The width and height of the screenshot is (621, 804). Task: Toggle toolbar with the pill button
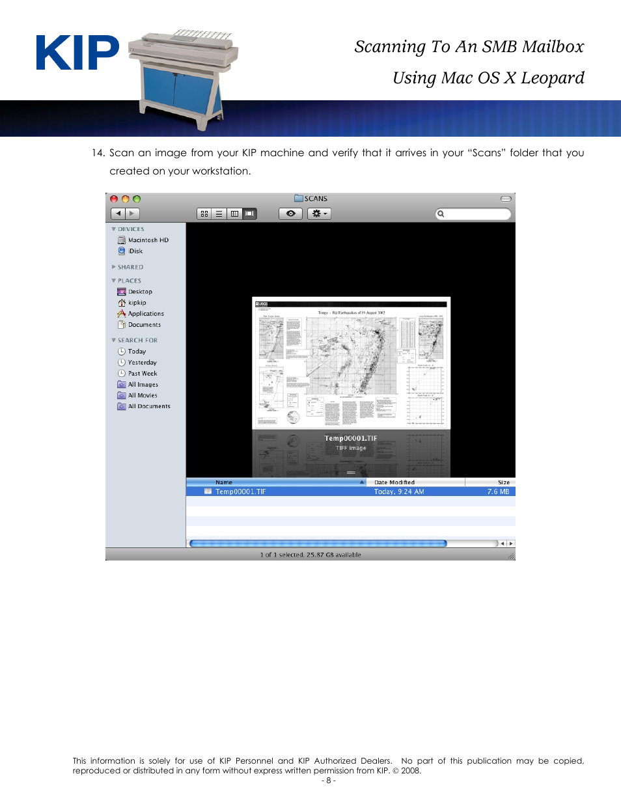[506, 199]
